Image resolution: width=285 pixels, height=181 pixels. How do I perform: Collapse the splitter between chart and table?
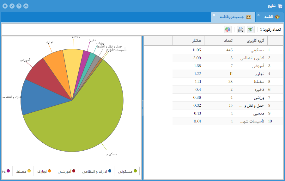click(x=142, y=108)
